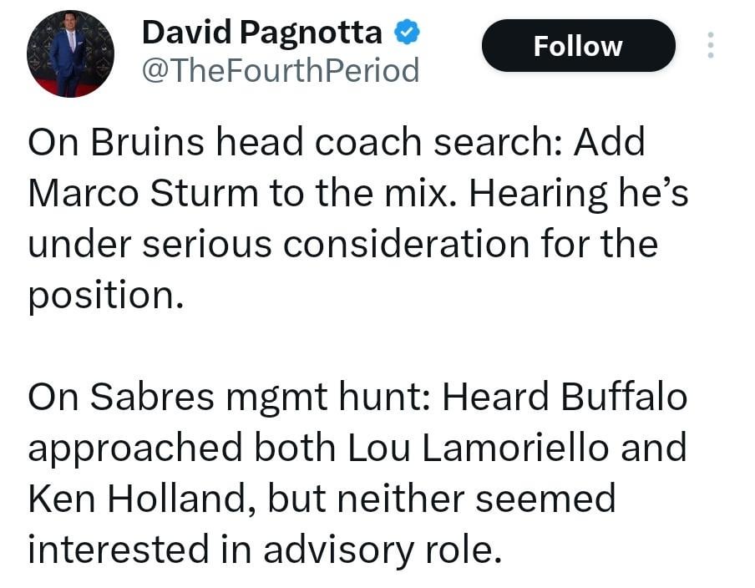Screen dimensions: 755x588
Task: Click the words "neither seemed" in tweet
Action: [502, 499]
